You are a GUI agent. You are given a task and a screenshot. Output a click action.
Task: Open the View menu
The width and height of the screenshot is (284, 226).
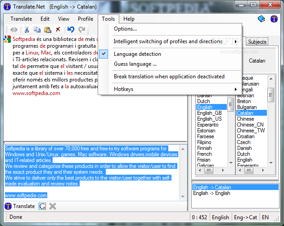point(63,19)
